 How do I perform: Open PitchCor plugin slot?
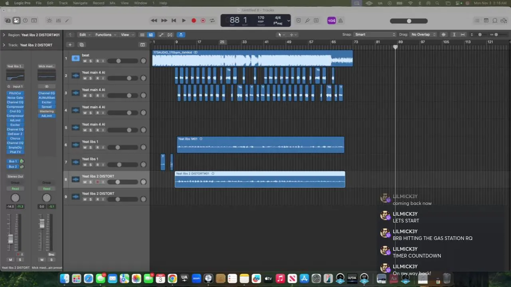click(x=15, y=93)
